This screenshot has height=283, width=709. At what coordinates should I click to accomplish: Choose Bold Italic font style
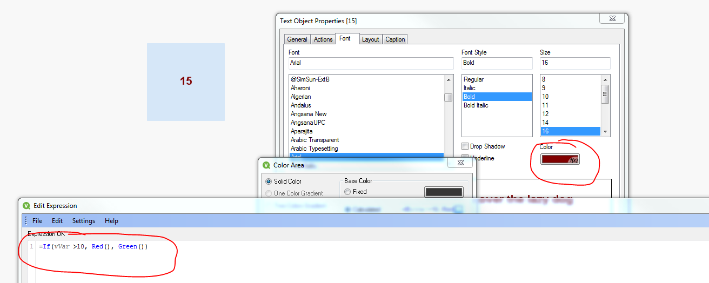tap(497, 105)
